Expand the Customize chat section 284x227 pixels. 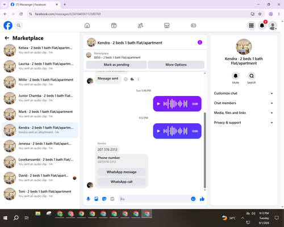click(244, 93)
